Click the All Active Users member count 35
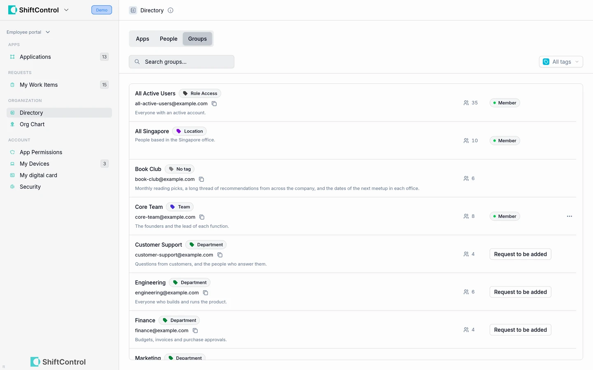593x370 pixels. (471, 103)
